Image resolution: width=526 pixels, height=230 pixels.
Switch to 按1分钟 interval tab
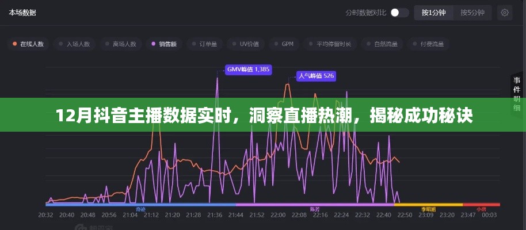[x=434, y=13]
